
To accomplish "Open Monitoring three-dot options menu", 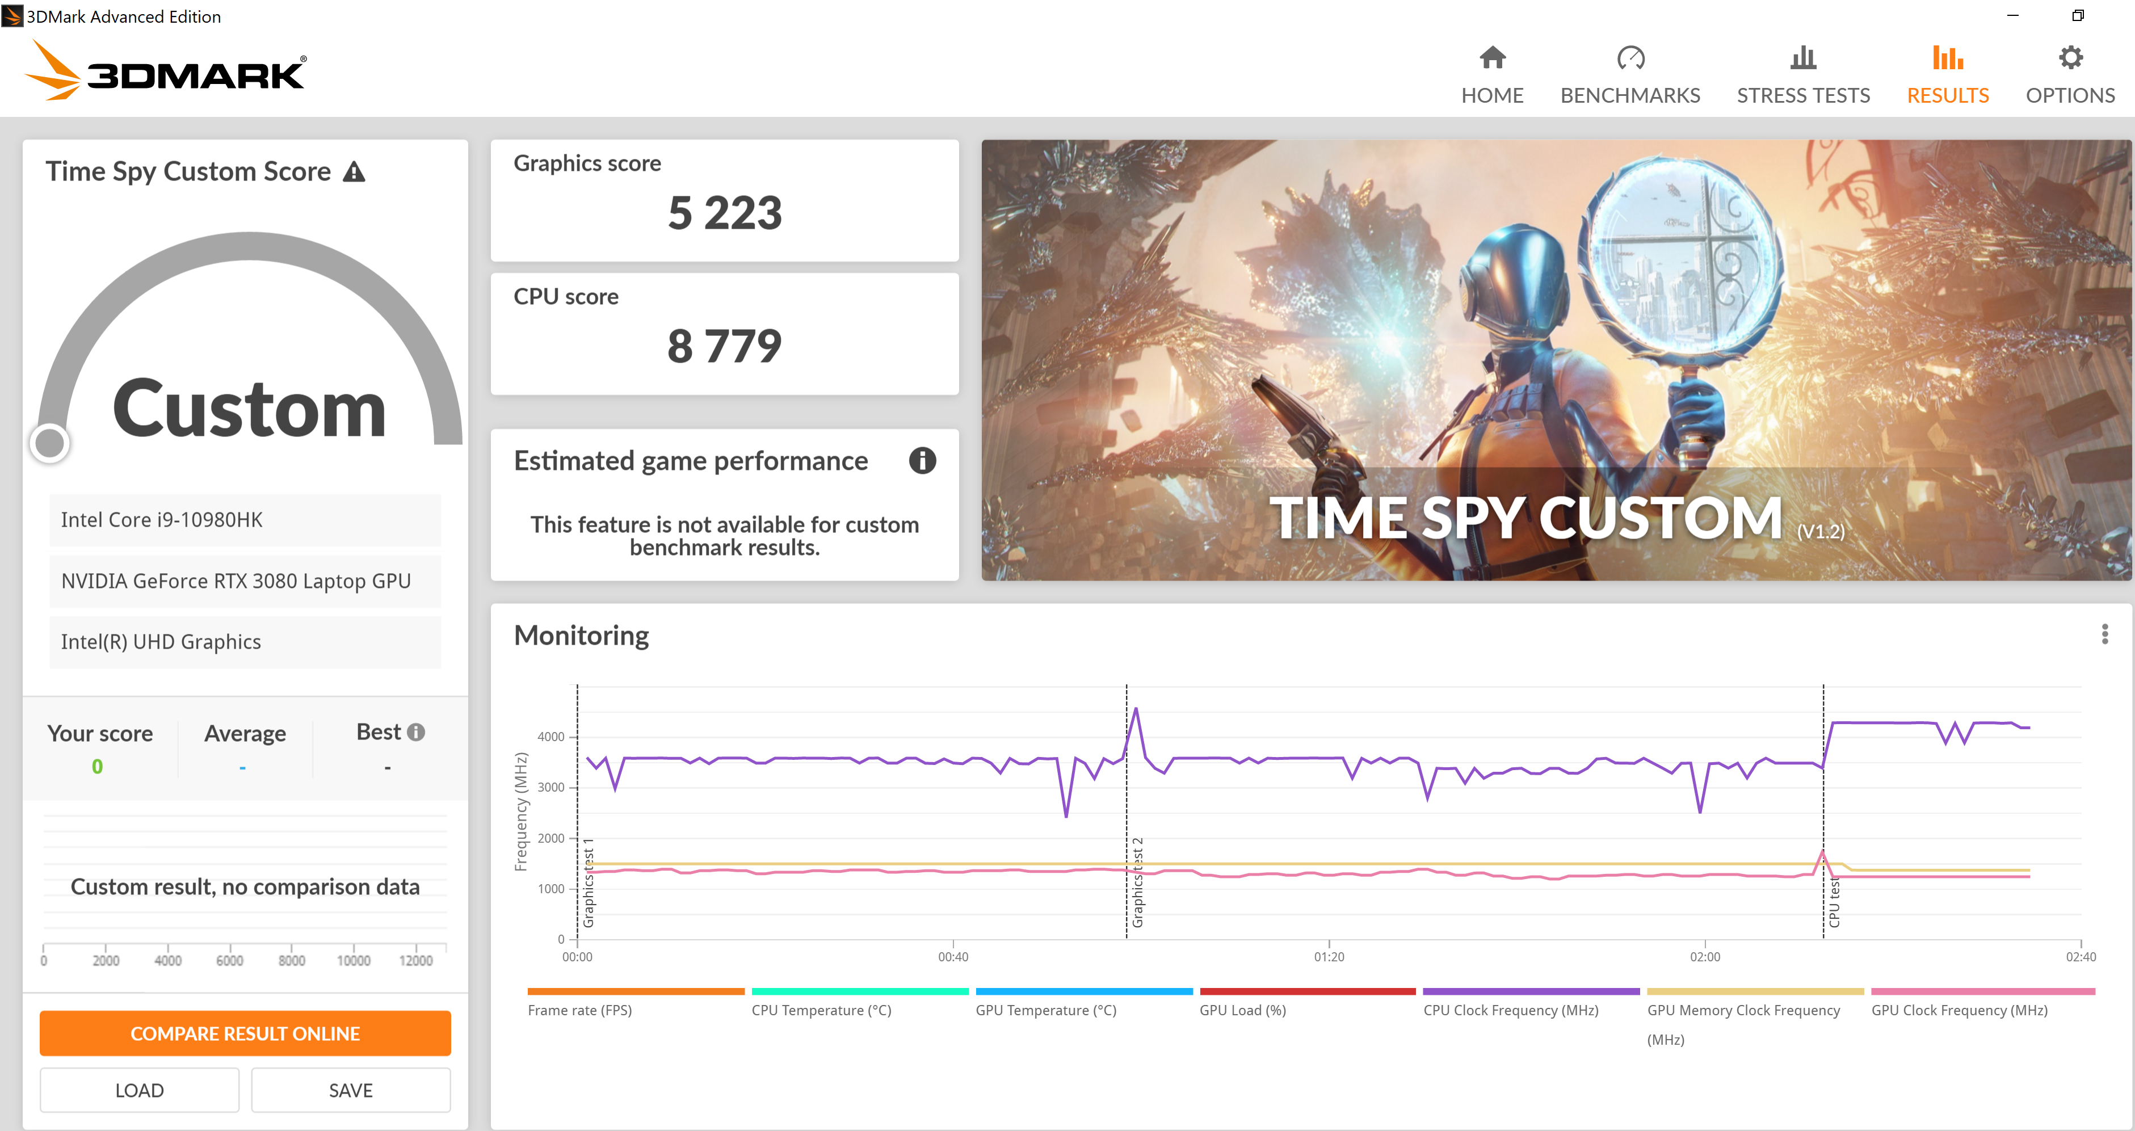I will point(2104,634).
